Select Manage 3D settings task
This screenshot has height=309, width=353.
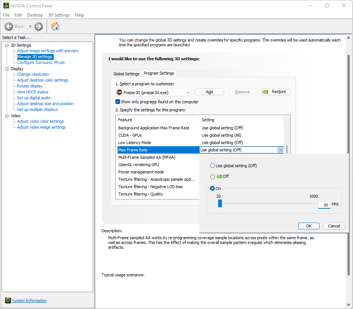(x=35, y=57)
